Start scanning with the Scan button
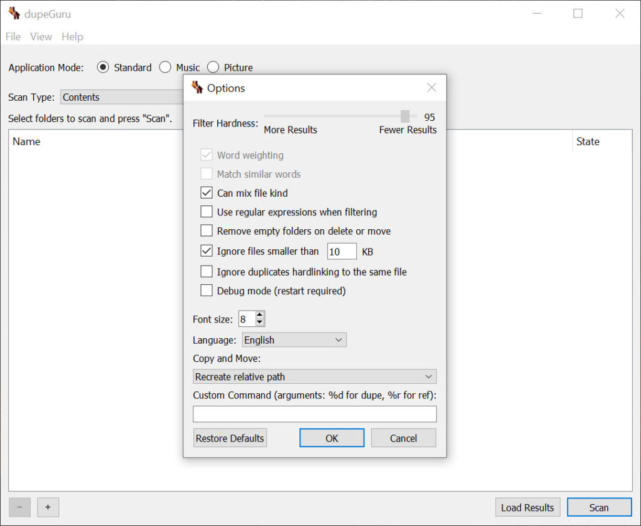Screen dimensions: 641x526 [599, 508]
